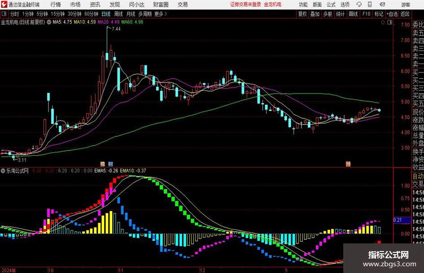Click the Tongdaxin red logo icon

pyautogui.click(x=4, y=4)
